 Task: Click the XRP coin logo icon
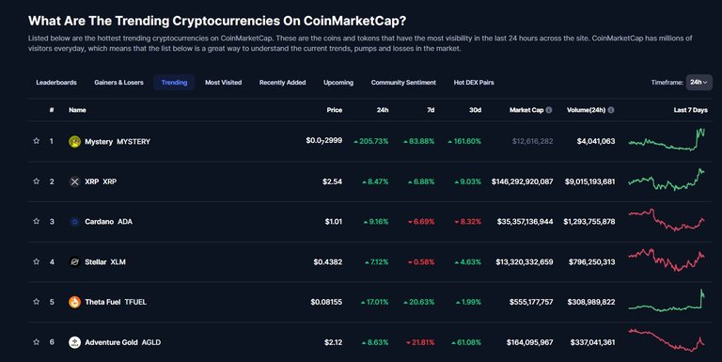(74, 181)
